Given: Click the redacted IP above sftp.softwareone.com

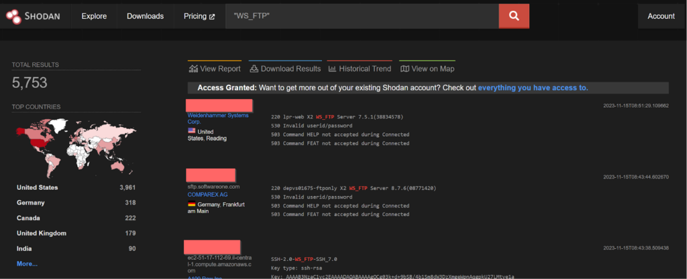Looking at the screenshot, I should pyautogui.click(x=211, y=175).
